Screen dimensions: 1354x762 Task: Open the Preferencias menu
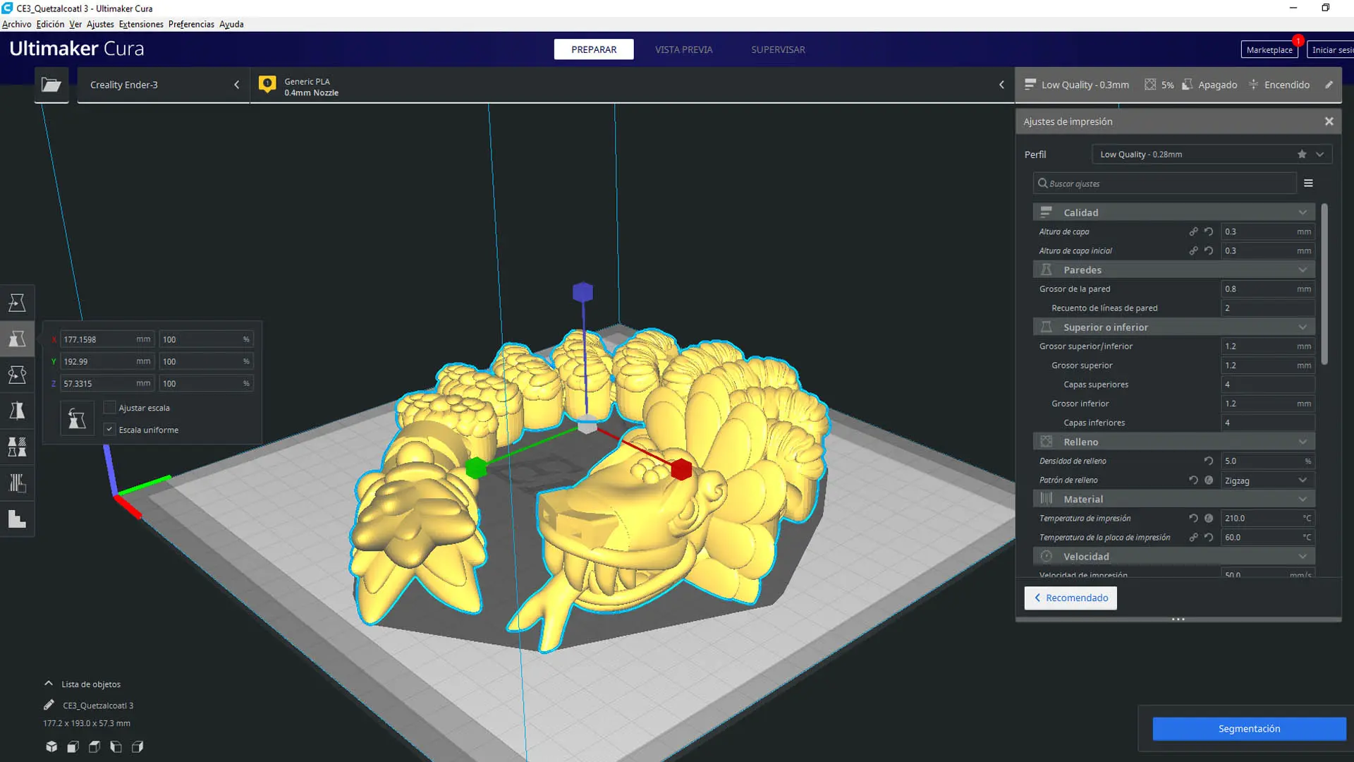point(191,24)
